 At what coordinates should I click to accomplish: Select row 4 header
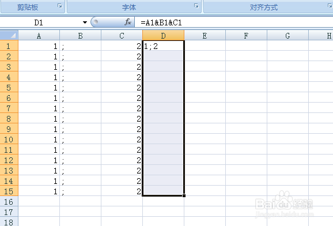coord(9,77)
